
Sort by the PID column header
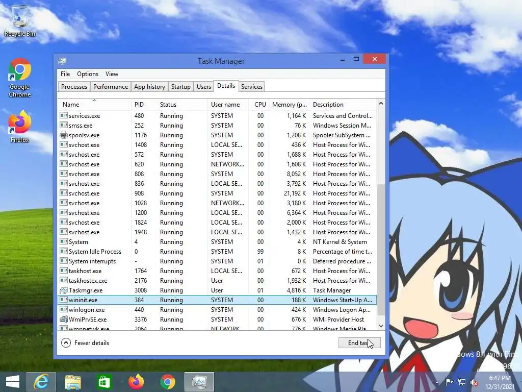(x=144, y=104)
